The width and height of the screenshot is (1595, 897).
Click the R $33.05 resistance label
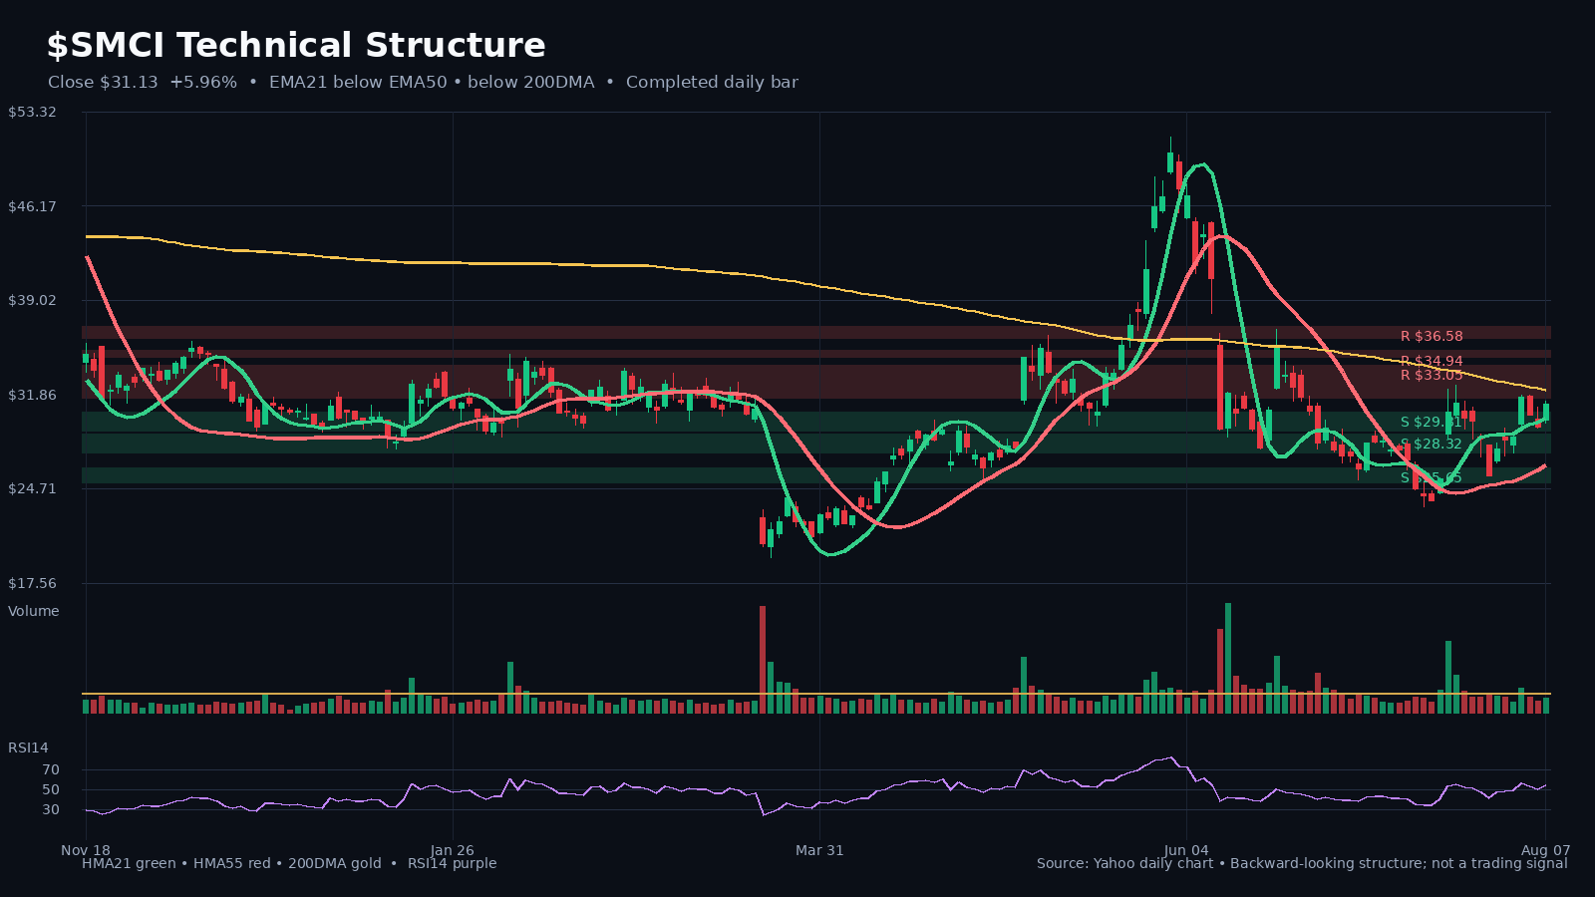pyautogui.click(x=1432, y=375)
